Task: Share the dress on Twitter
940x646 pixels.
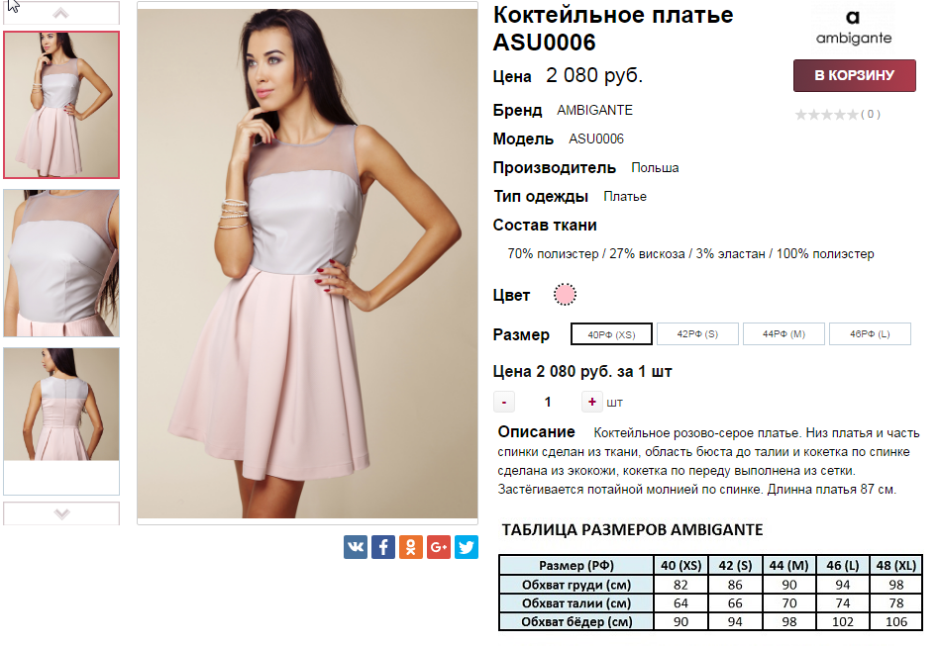Action: tap(467, 547)
